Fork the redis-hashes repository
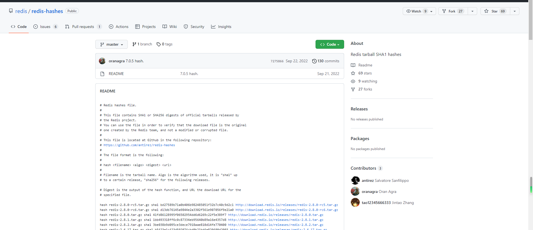The image size is (533, 230). pyautogui.click(x=452, y=11)
